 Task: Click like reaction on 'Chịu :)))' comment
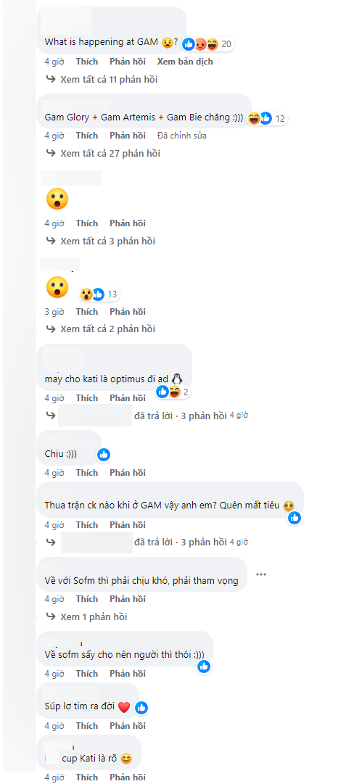point(104,455)
